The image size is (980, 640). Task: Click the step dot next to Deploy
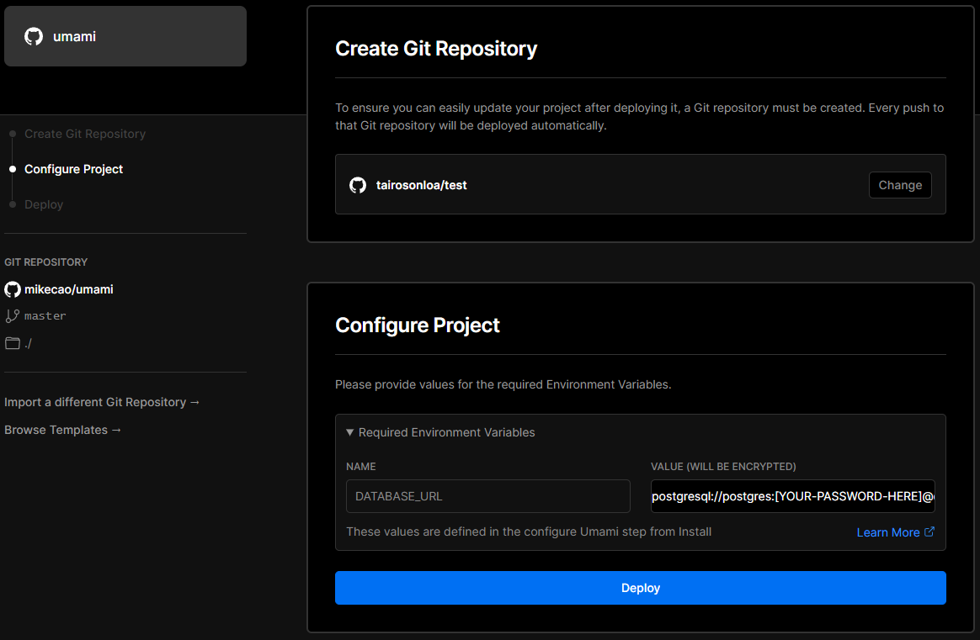(12, 204)
